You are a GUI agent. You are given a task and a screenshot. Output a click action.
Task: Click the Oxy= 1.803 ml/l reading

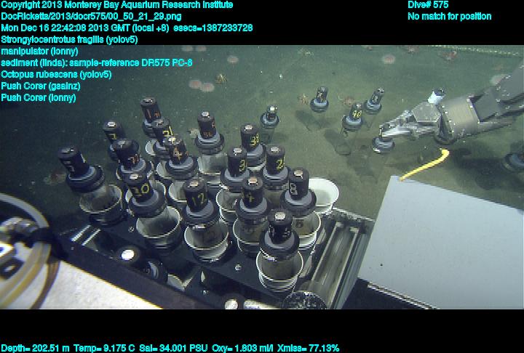242,349
